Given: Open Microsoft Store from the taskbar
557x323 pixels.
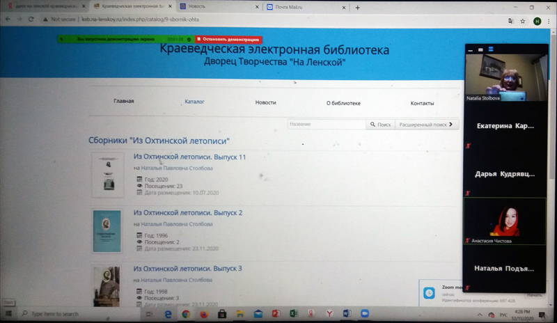Looking at the screenshot, I should coord(222,314).
